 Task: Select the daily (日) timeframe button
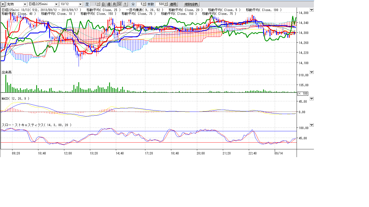103,4
